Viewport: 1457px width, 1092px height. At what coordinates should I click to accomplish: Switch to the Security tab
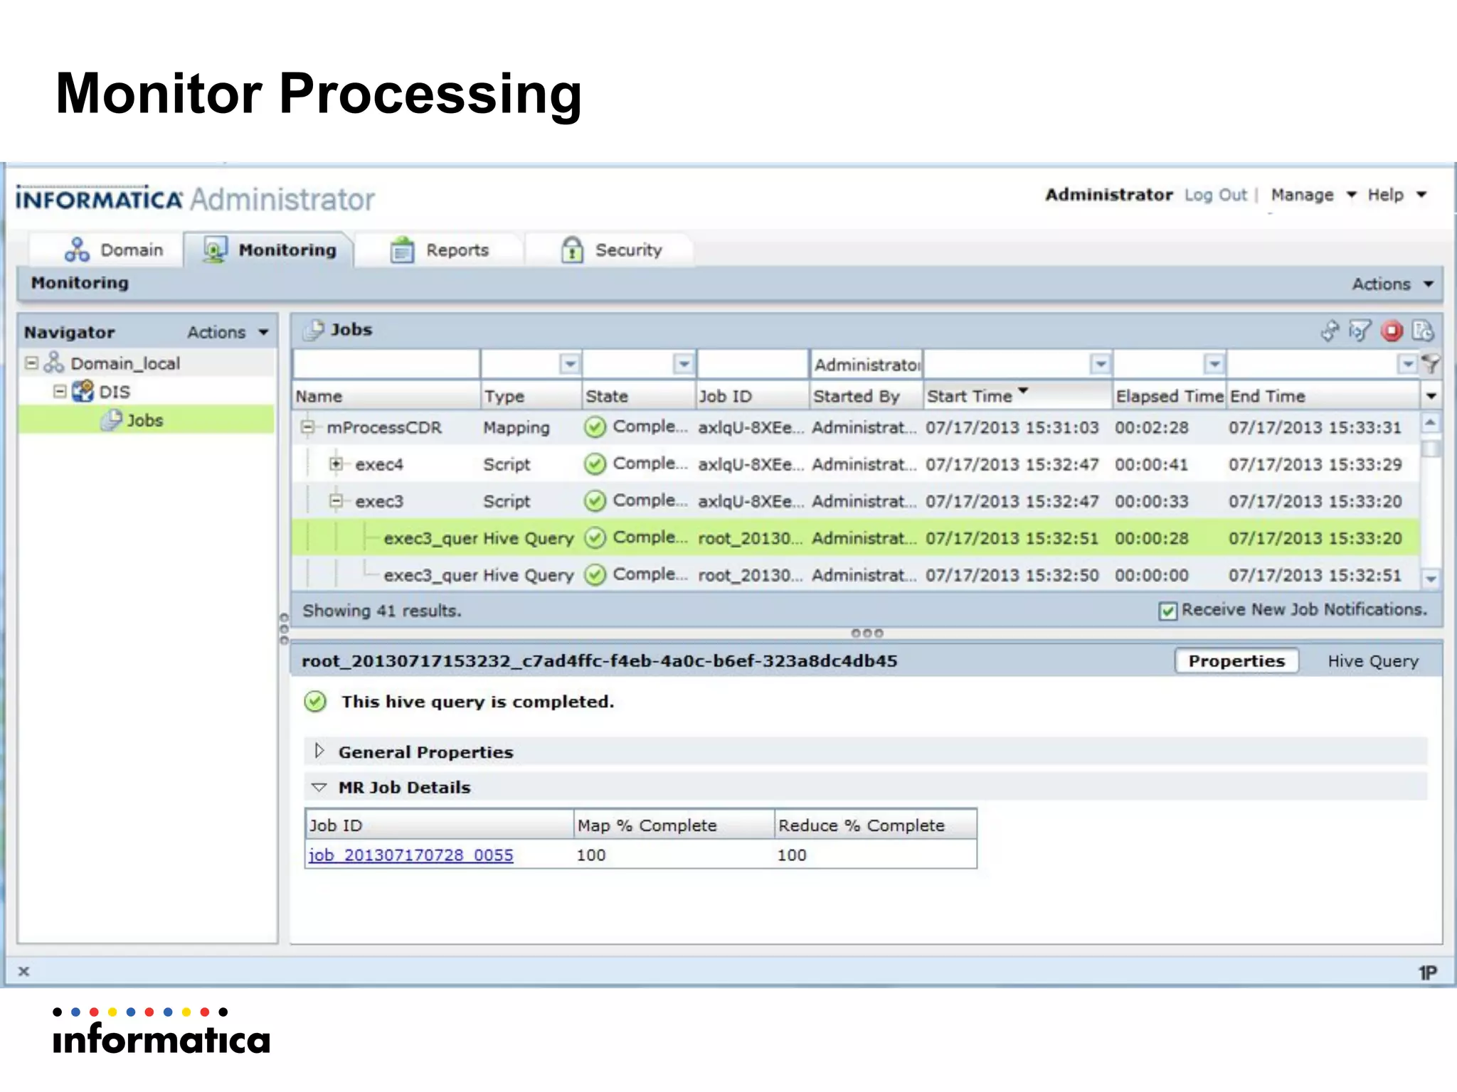(611, 250)
